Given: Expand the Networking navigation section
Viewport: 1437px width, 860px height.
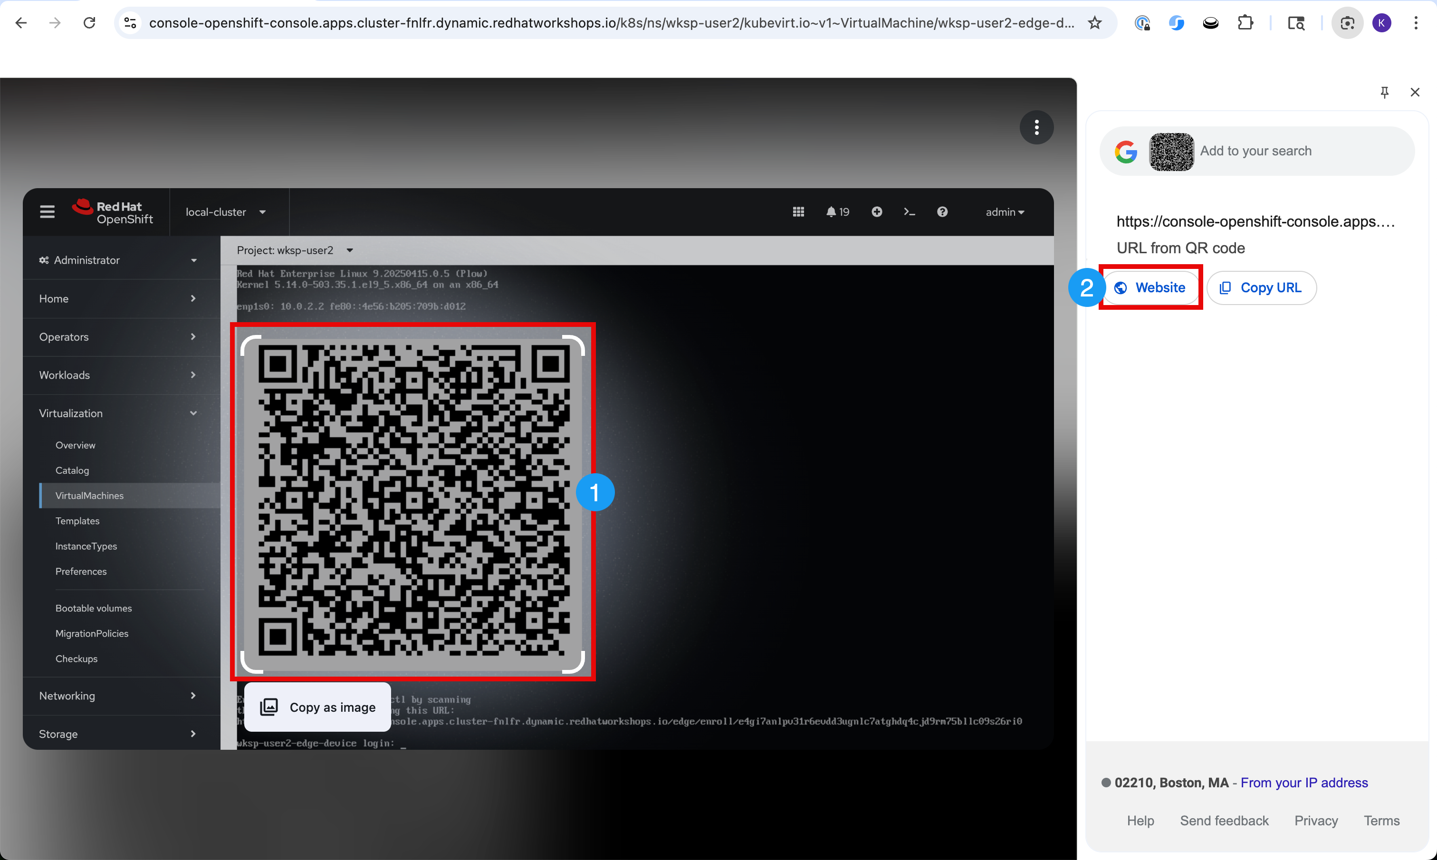Looking at the screenshot, I should pos(119,696).
